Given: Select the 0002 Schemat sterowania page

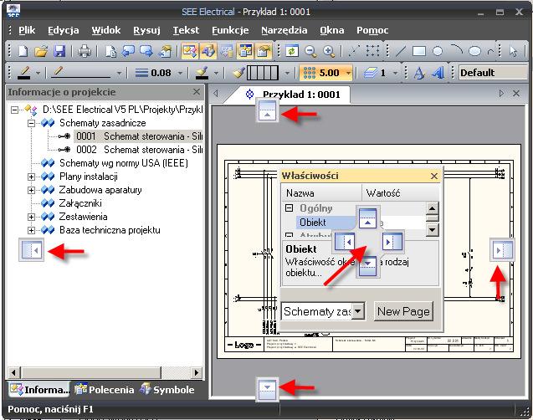Looking at the screenshot, I should point(140,150).
